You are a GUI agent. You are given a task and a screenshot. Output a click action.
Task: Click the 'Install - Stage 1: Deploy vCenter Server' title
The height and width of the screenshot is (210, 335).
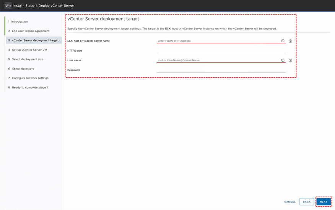(44, 6)
